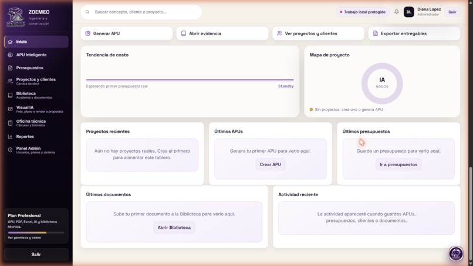
Task: Click the ZOEMEC logo in the sidebar
Action: click(16, 17)
